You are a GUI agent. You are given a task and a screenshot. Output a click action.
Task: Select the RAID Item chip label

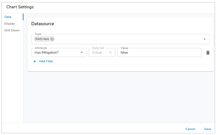(42, 39)
